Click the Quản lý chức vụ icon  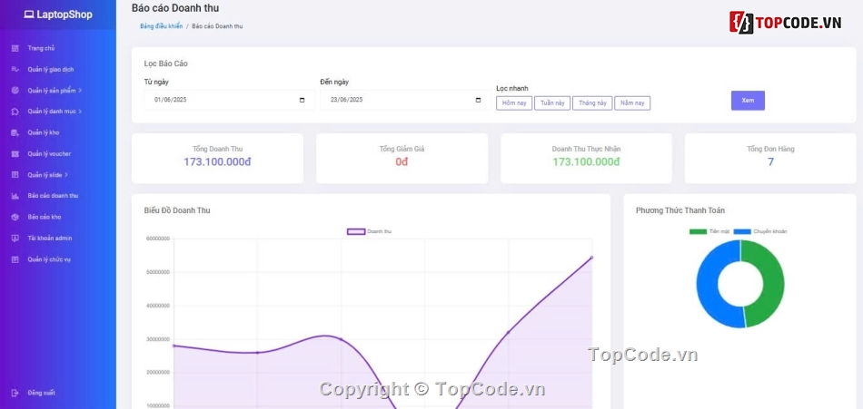15,259
